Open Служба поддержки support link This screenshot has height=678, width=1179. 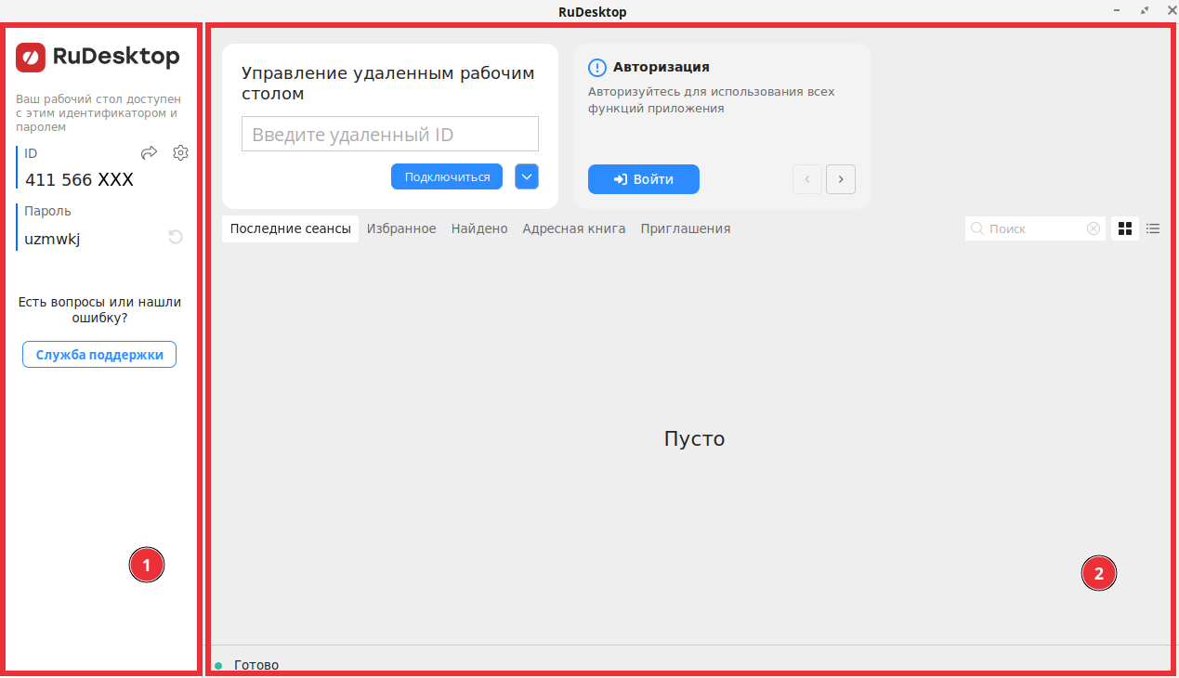tap(99, 355)
